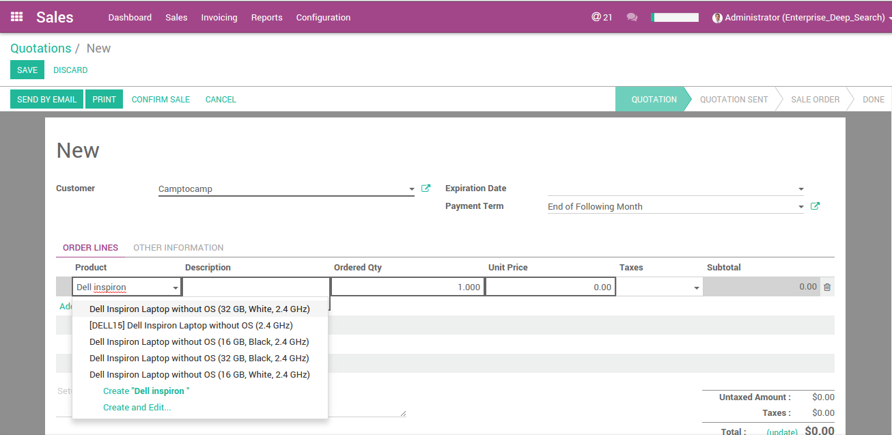The width and height of the screenshot is (892, 435).
Task: Open the @ mentions notification counter
Action: [601, 17]
